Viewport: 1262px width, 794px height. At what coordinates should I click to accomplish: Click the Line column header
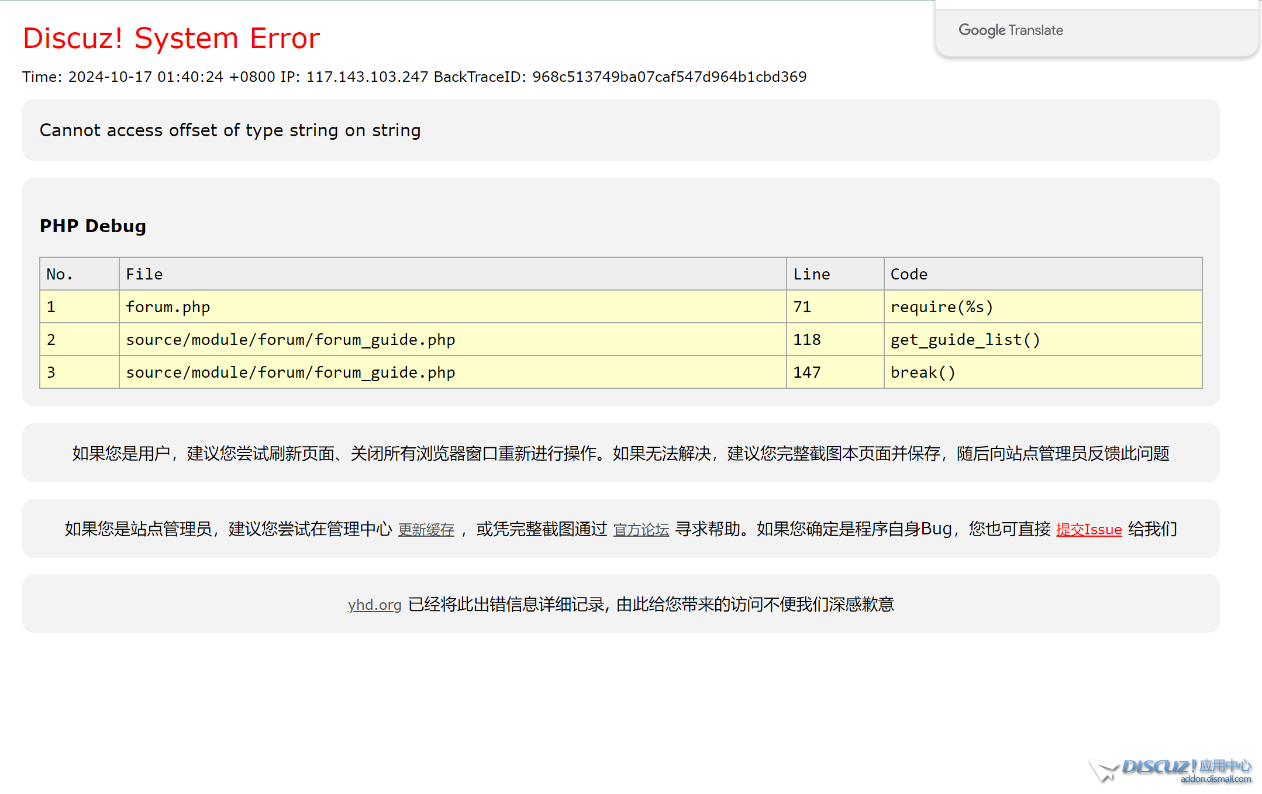point(812,274)
